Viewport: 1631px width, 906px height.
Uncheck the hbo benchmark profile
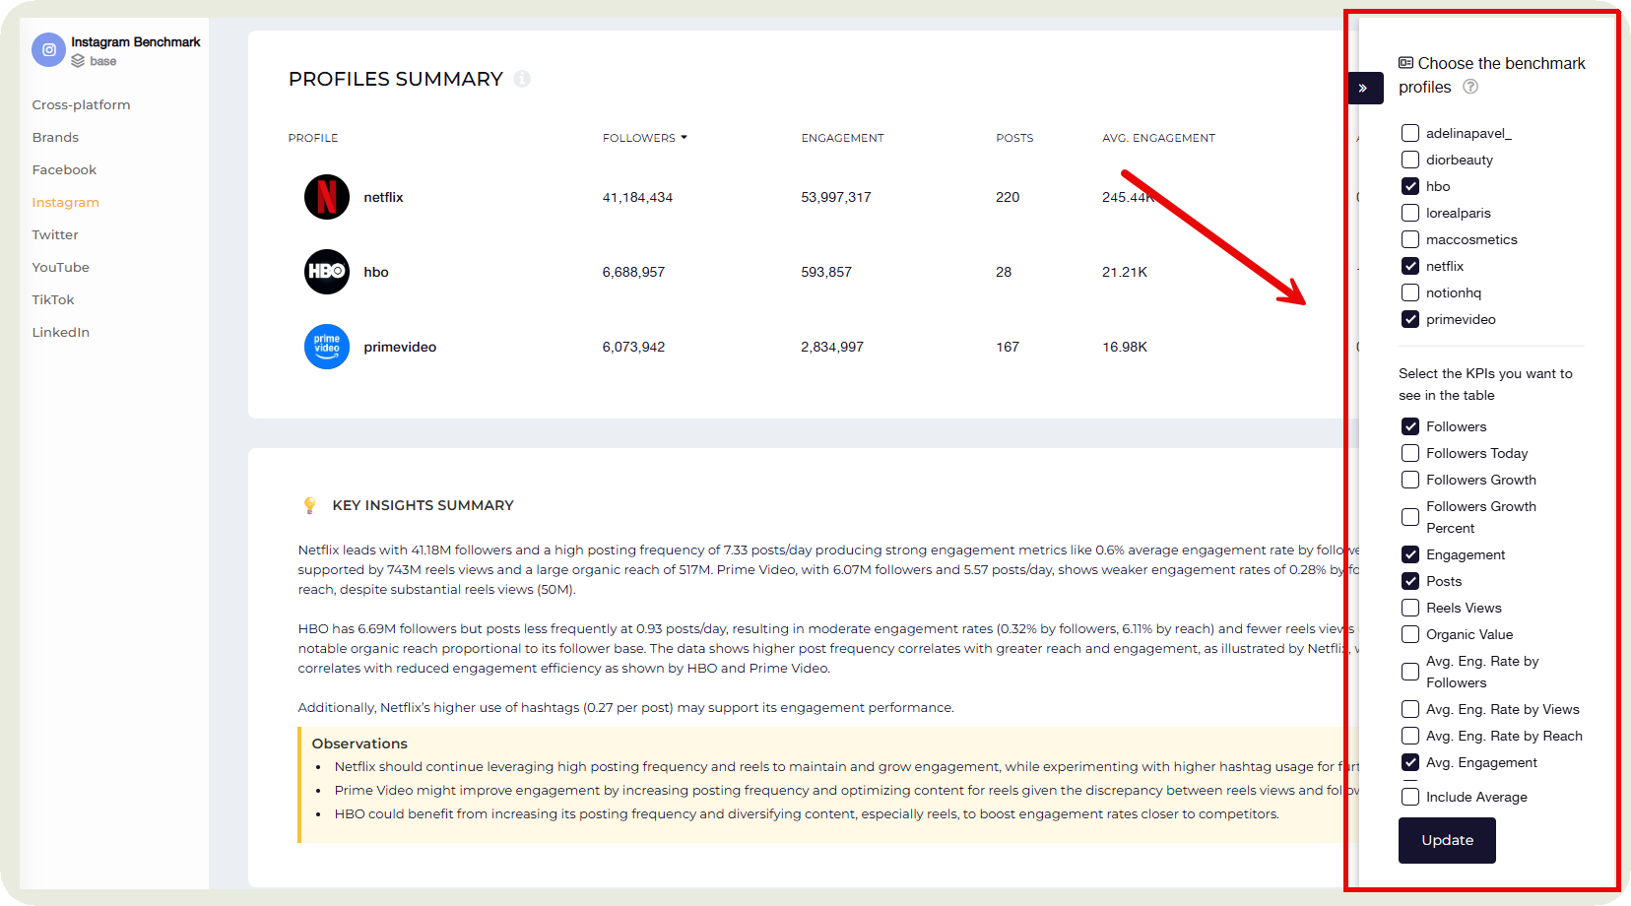(1410, 185)
